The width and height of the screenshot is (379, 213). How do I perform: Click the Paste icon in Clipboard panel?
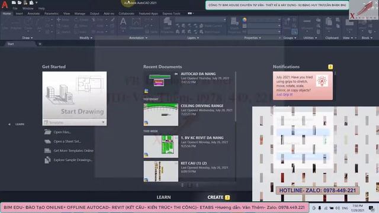329,22
